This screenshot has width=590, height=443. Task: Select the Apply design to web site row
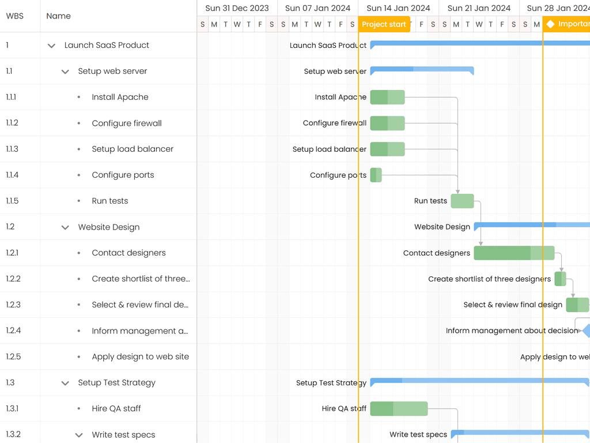coord(140,357)
